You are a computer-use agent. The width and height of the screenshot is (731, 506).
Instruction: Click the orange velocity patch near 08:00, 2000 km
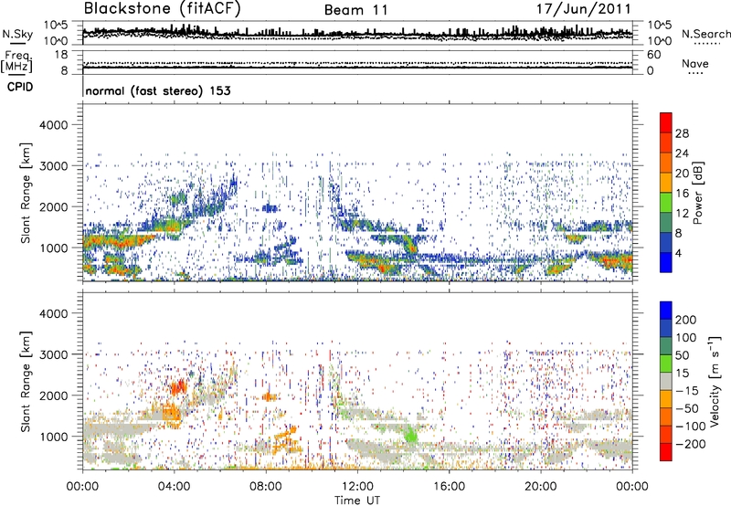pos(269,397)
